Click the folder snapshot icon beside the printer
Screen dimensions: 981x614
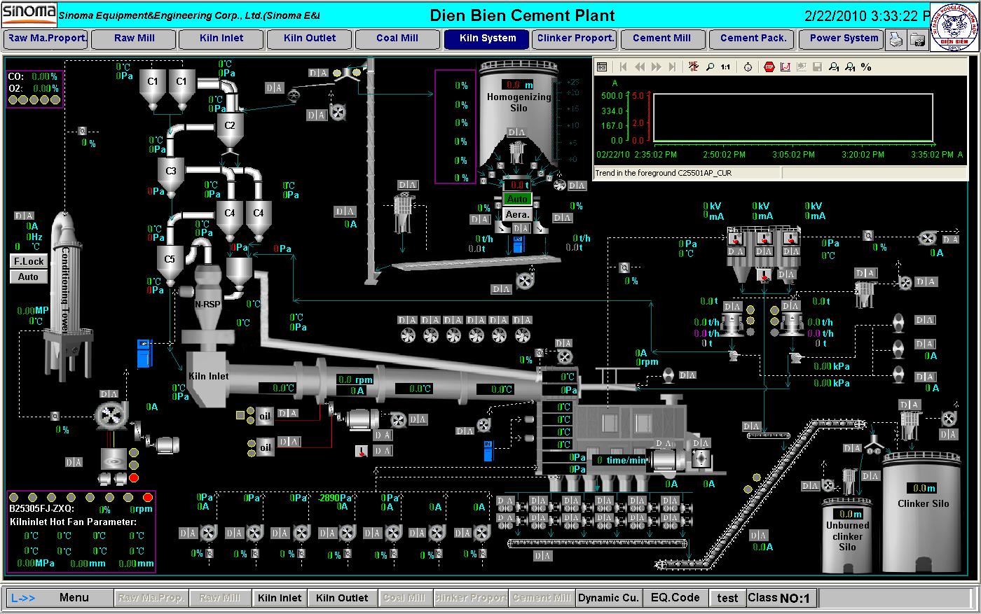(917, 40)
